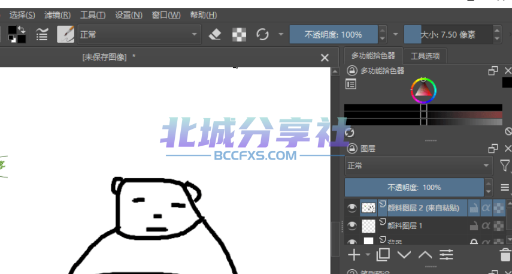The width and height of the screenshot is (512, 274).
Task: Lock the 多功能拾色器 docker
Action: click(x=352, y=71)
